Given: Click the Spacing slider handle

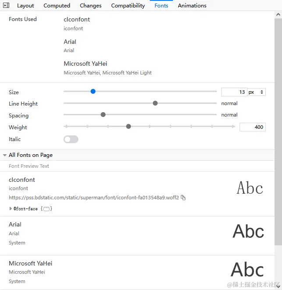Looking at the screenshot, I should 103,115.
